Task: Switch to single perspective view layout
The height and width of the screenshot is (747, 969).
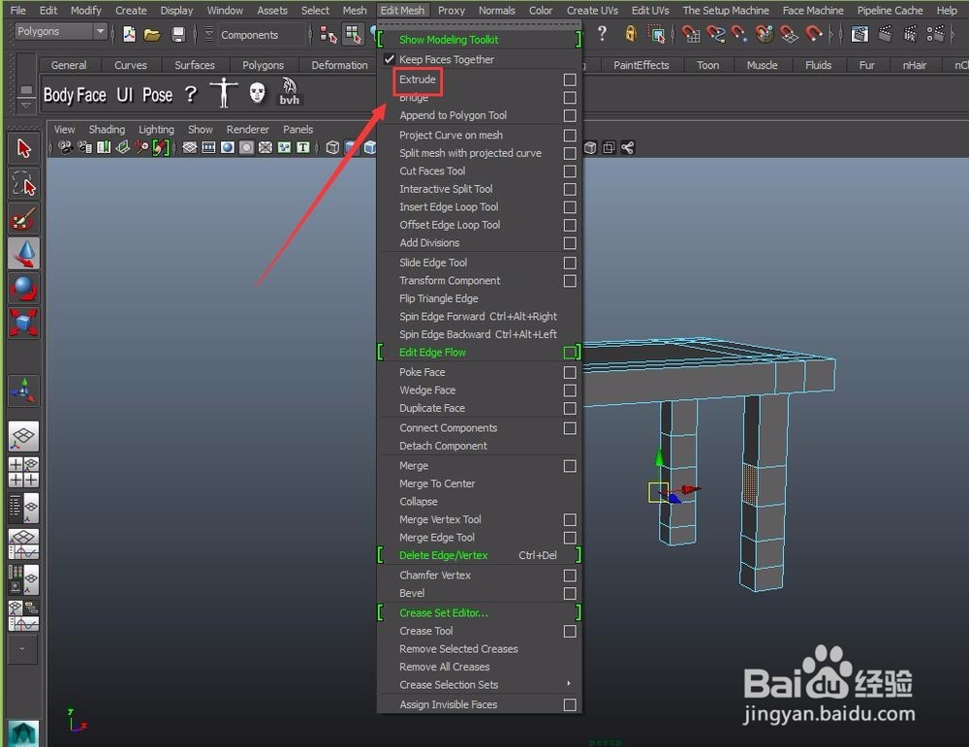Action: pyautogui.click(x=23, y=436)
